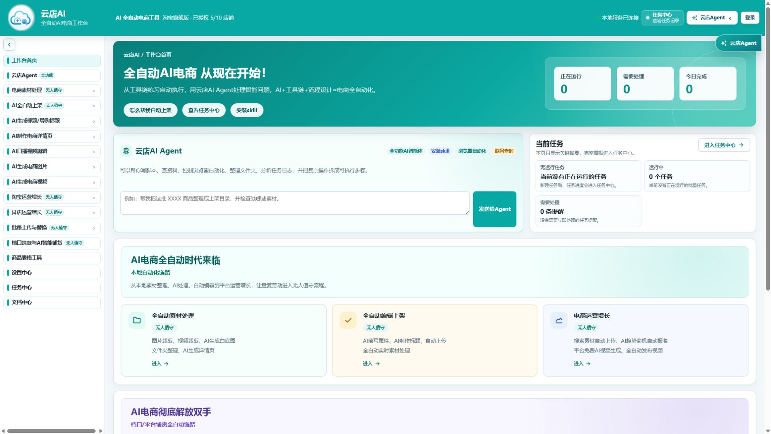Open 任务中心 in the top header
The image size is (771, 434).
click(663, 18)
